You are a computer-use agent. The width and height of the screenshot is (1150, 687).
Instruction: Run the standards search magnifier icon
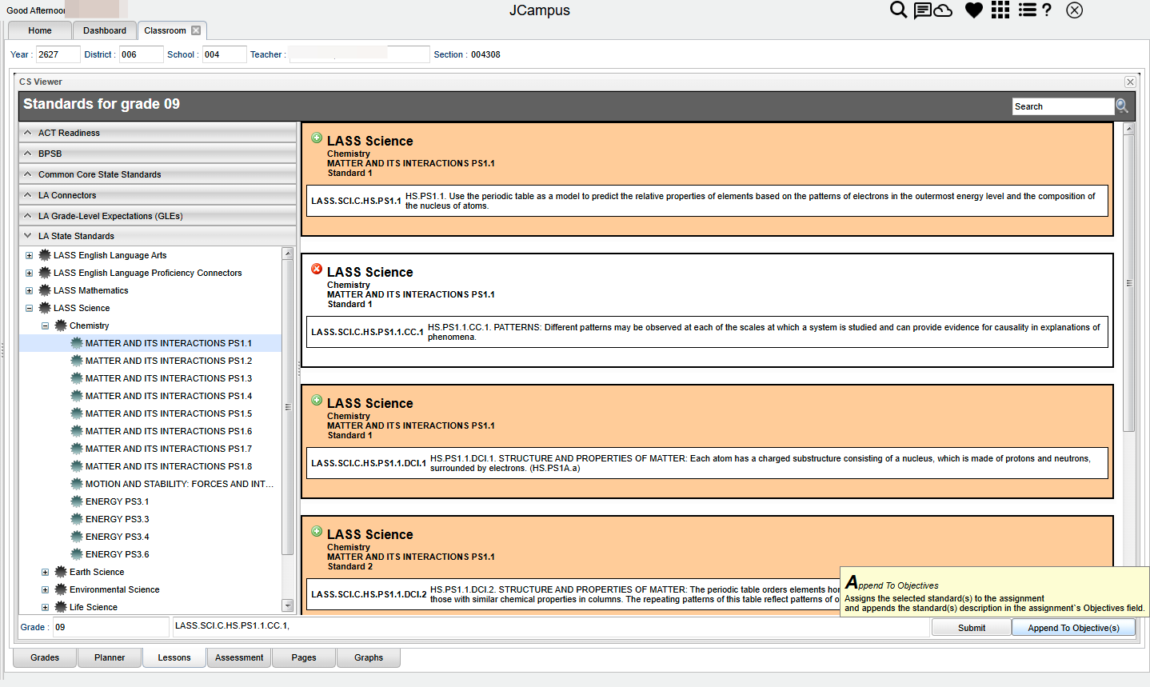click(1122, 106)
